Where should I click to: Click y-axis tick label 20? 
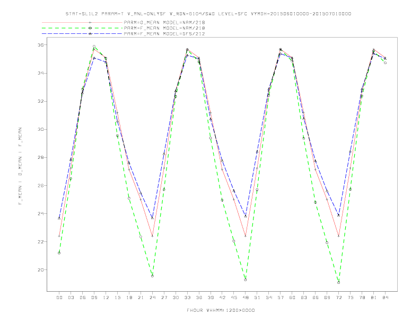point(41,269)
